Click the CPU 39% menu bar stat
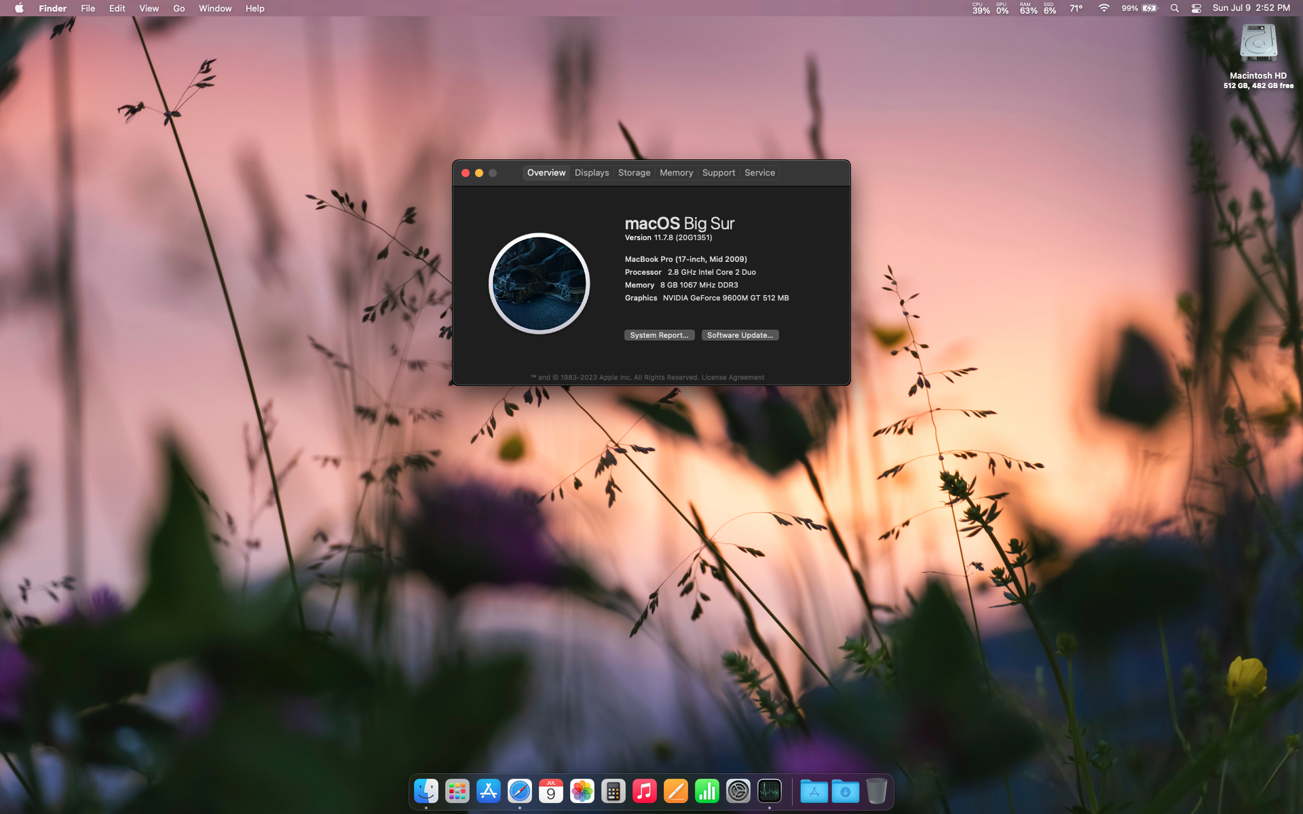Image resolution: width=1303 pixels, height=814 pixels. tap(981, 8)
